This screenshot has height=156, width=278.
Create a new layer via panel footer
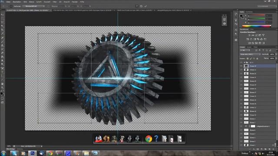click(269, 149)
